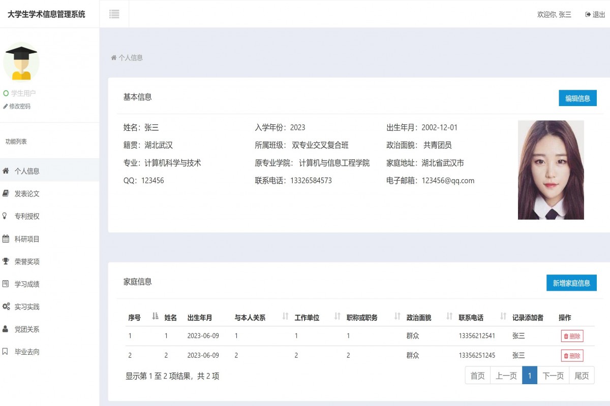Select 个人信息 in the sidebar menu
Screen dimensions: 610x406
click(x=28, y=171)
